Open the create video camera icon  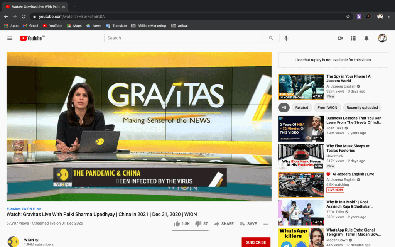click(x=340, y=38)
